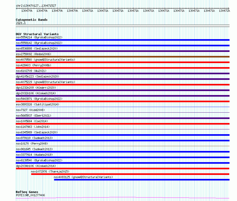Click the blue bar of nsv3377414
This screenshot has height=201, width=237.
click(122, 157)
